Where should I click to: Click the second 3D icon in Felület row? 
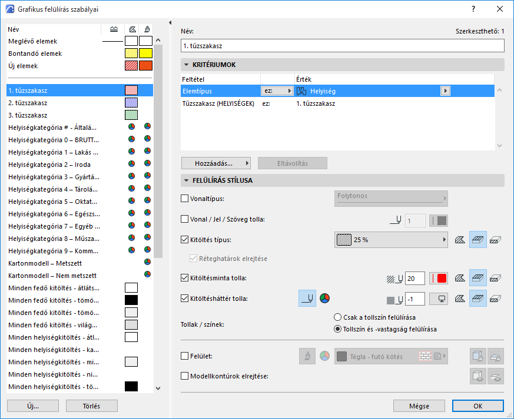[x=495, y=356]
